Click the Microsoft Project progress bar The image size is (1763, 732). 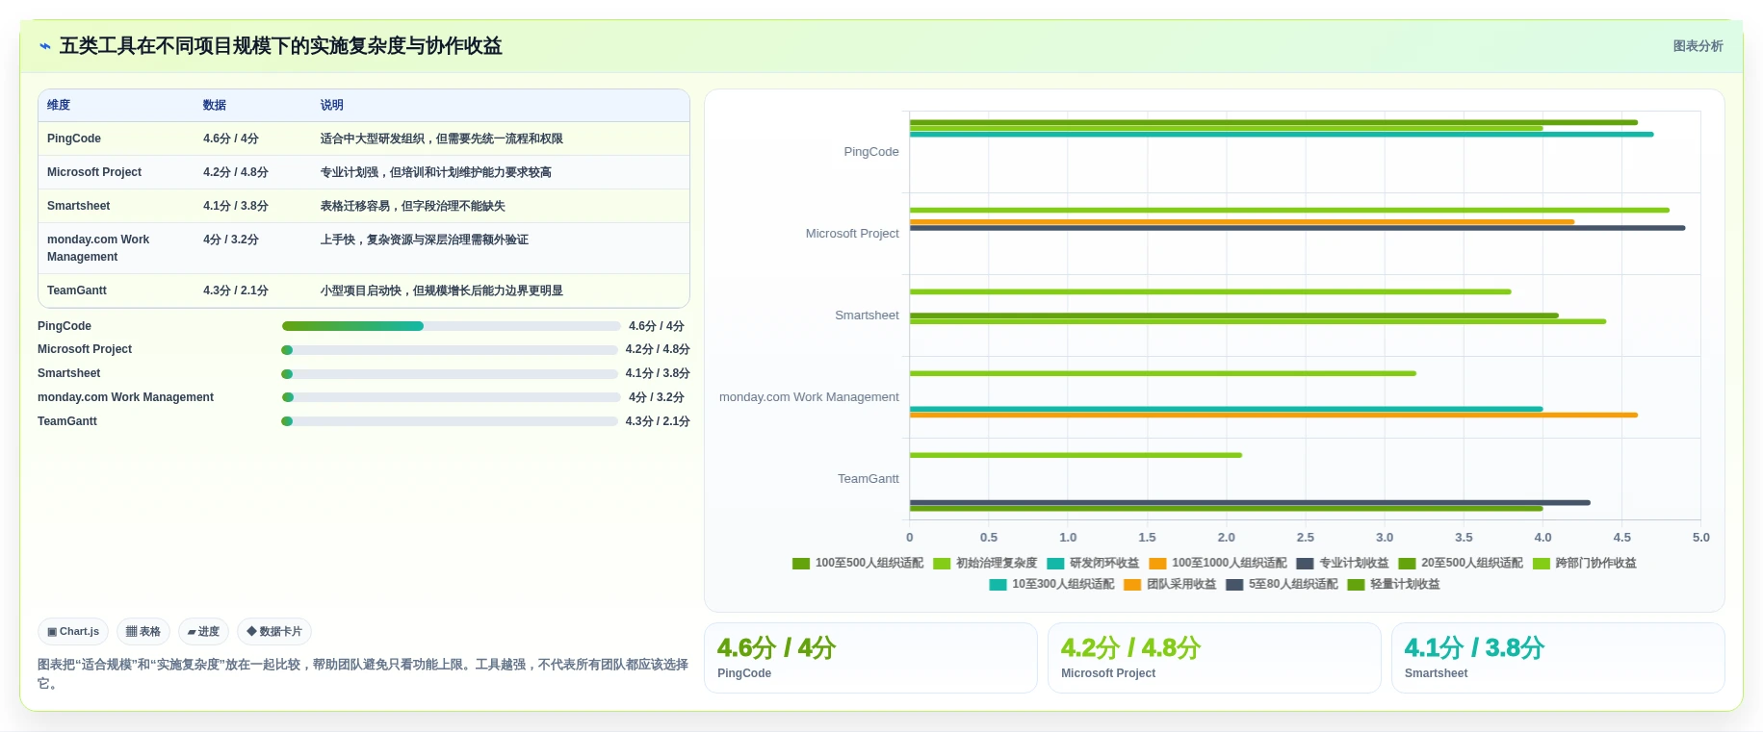[x=450, y=349]
